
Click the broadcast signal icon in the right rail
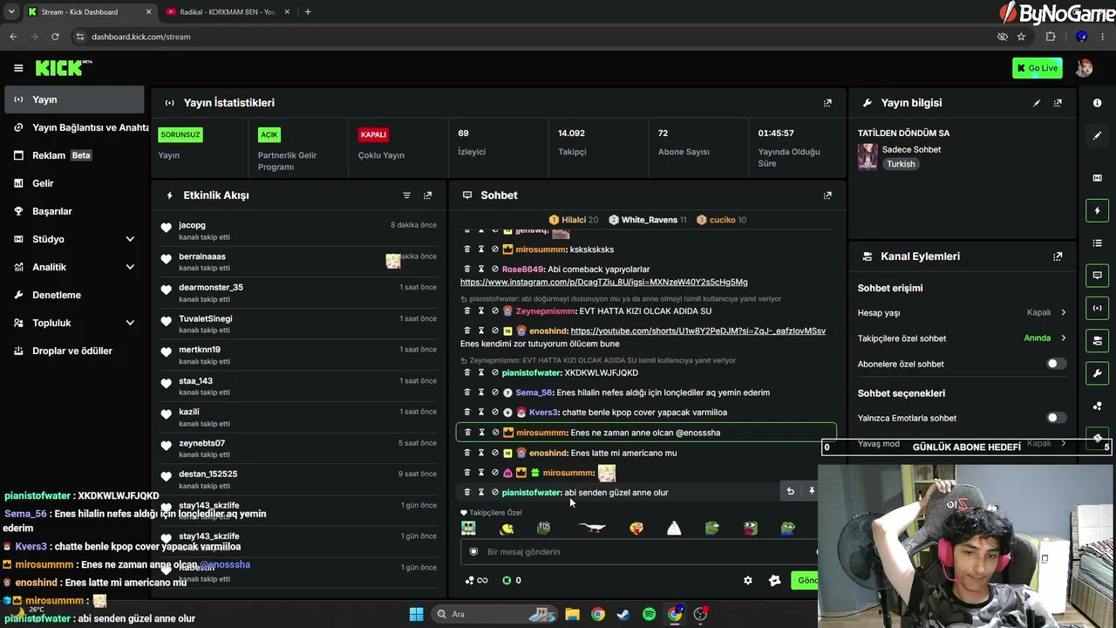coord(1097,308)
